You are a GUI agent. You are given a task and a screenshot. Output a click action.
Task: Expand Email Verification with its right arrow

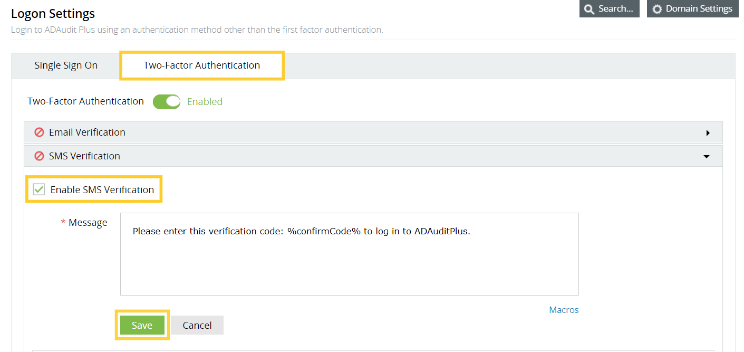(x=708, y=133)
